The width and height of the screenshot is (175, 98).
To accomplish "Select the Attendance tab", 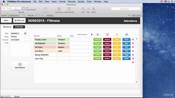I will (x=7, y=27).
